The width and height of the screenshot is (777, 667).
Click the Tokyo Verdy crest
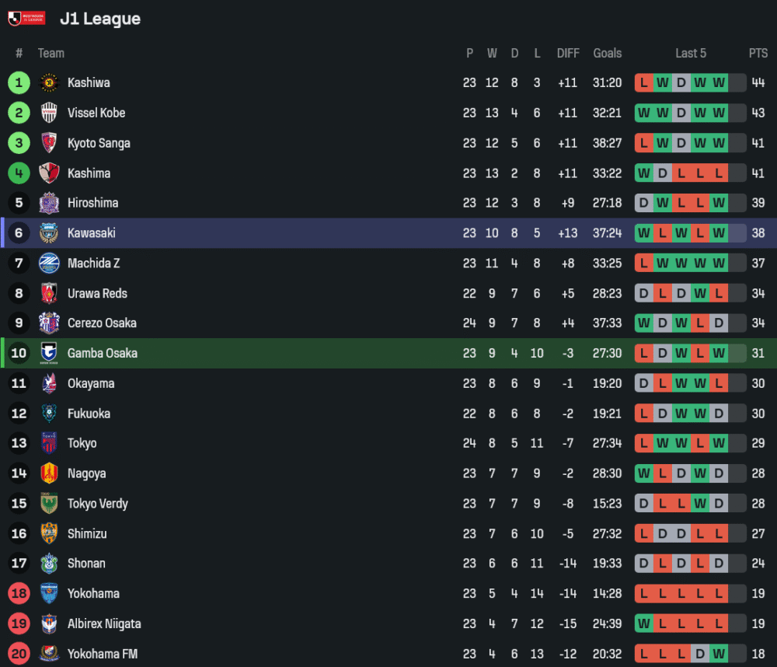click(x=49, y=504)
